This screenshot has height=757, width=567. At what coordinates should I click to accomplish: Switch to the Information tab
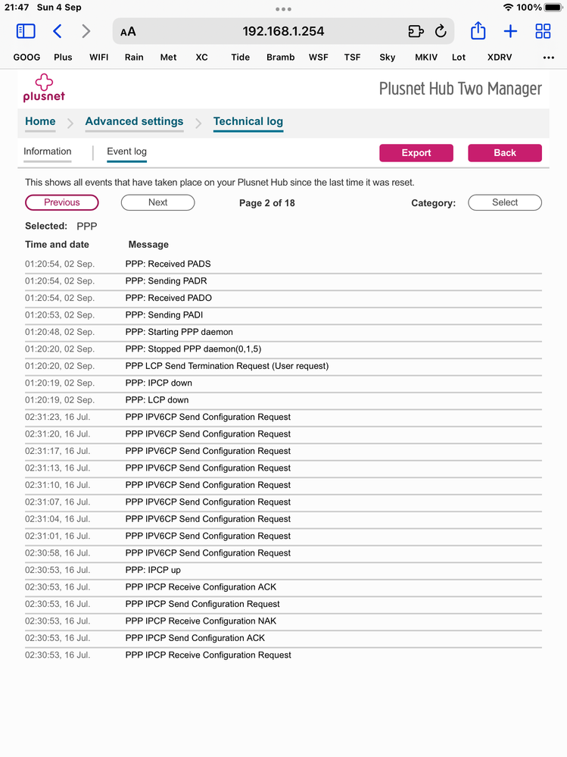[48, 152]
